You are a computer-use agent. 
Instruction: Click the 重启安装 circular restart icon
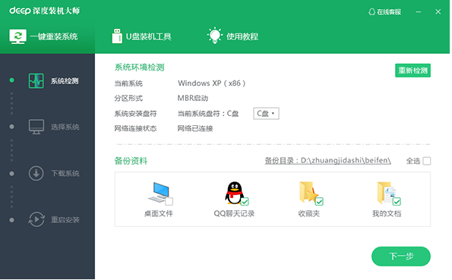tap(36, 220)
